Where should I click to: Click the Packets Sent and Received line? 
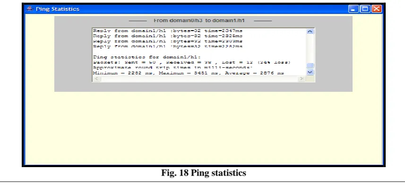[x=192, y=62]
